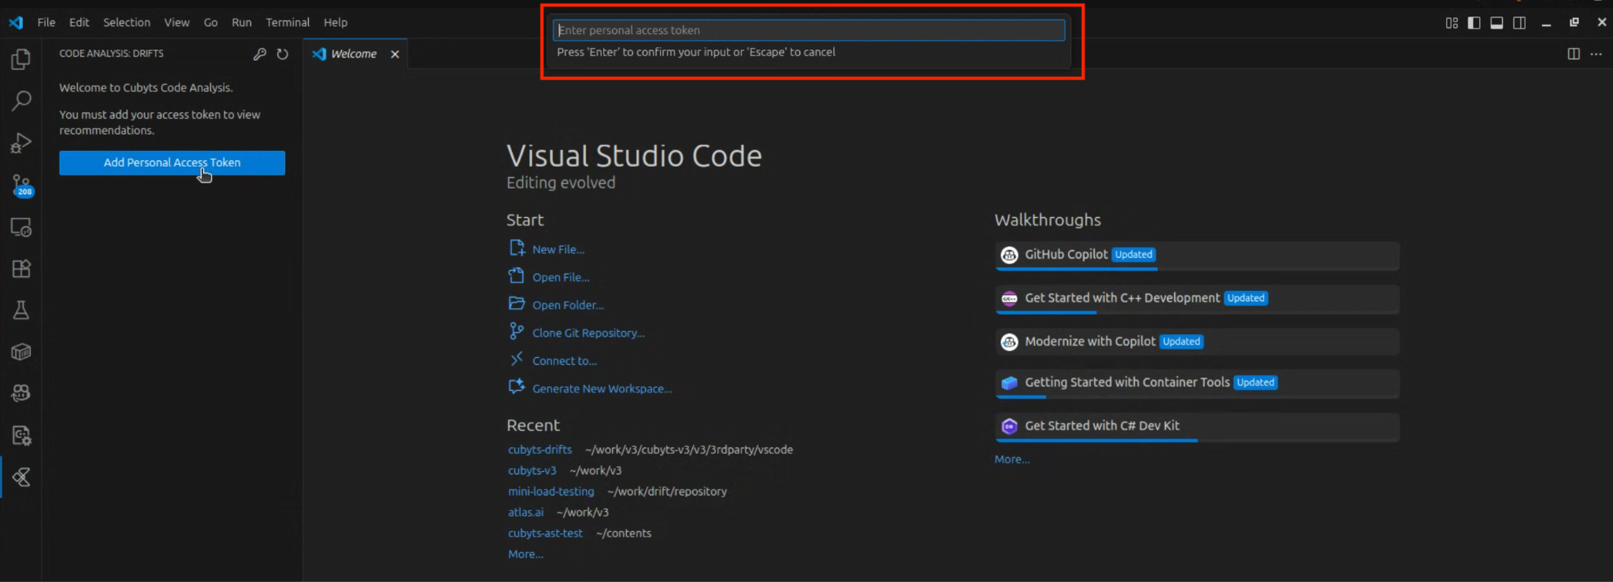Image resolution: width=1613 pixels, height=582 pixels.
Task: Click Add Personal Access Token button
Action: [172, 163]
